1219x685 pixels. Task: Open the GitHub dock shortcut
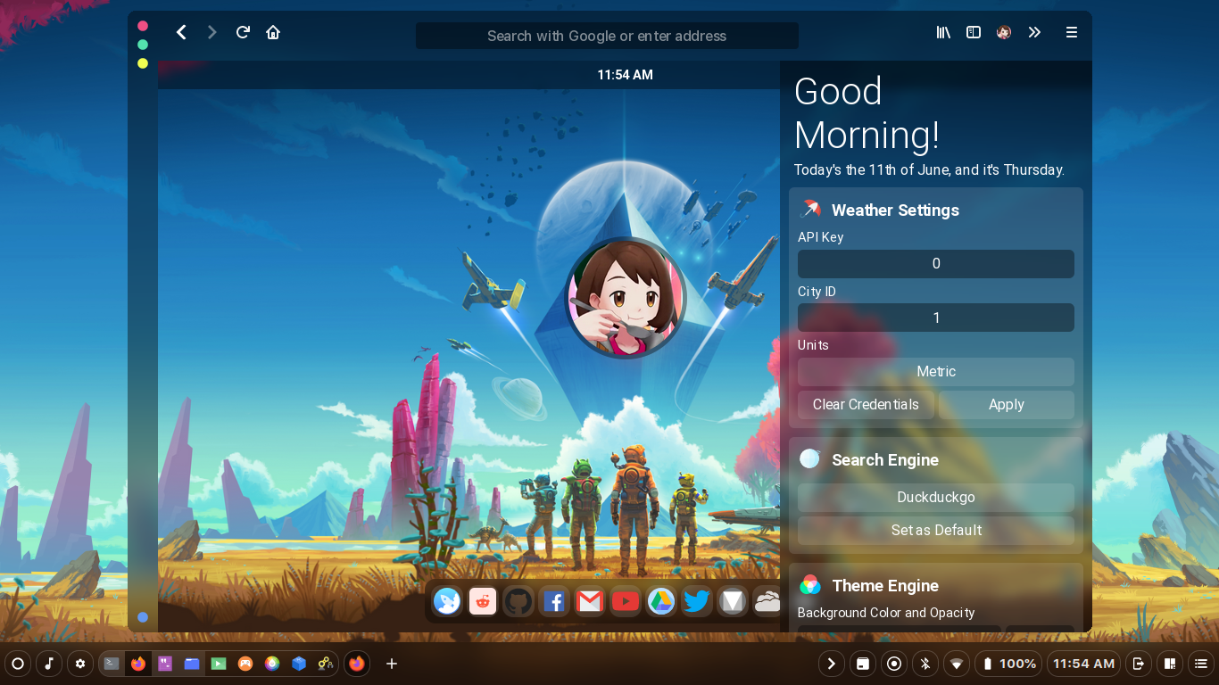(518, 601)
